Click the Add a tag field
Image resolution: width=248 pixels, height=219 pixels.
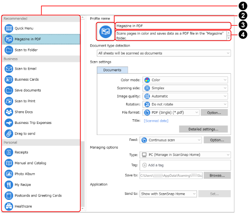click(185, 165)
